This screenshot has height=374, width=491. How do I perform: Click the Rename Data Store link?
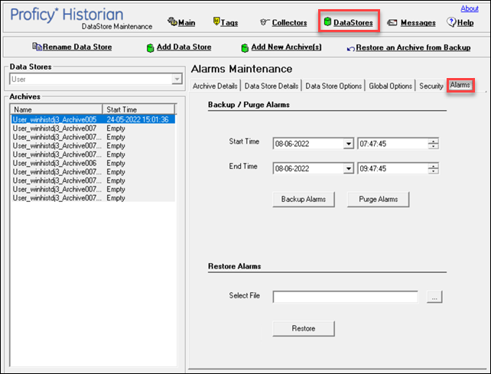(x=77, y=47)
